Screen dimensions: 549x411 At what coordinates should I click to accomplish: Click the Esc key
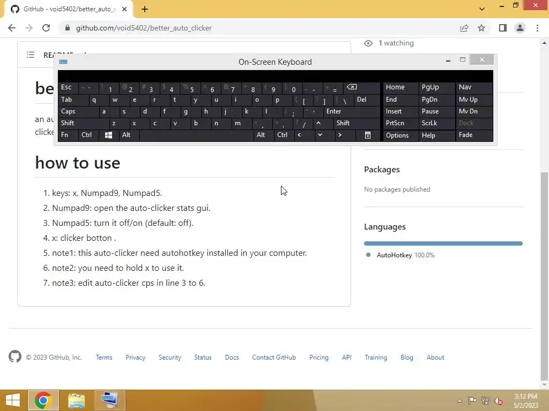coord(68,87)
